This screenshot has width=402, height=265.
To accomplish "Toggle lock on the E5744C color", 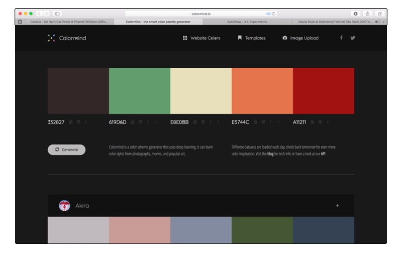I will click(255, 122).
